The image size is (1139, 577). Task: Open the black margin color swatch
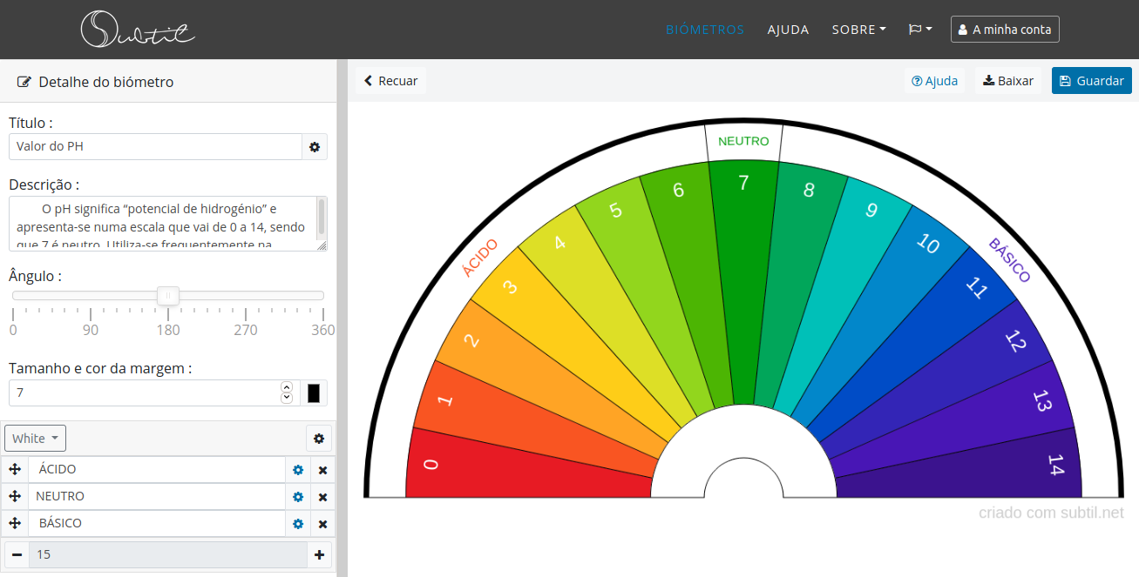pyautogui.click(x=314, y=392)
